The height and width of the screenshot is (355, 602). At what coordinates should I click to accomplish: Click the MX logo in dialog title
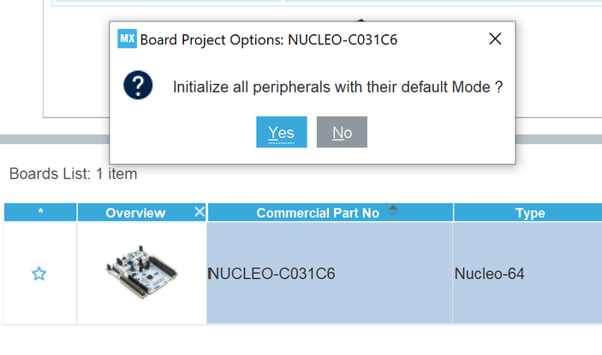128,38
